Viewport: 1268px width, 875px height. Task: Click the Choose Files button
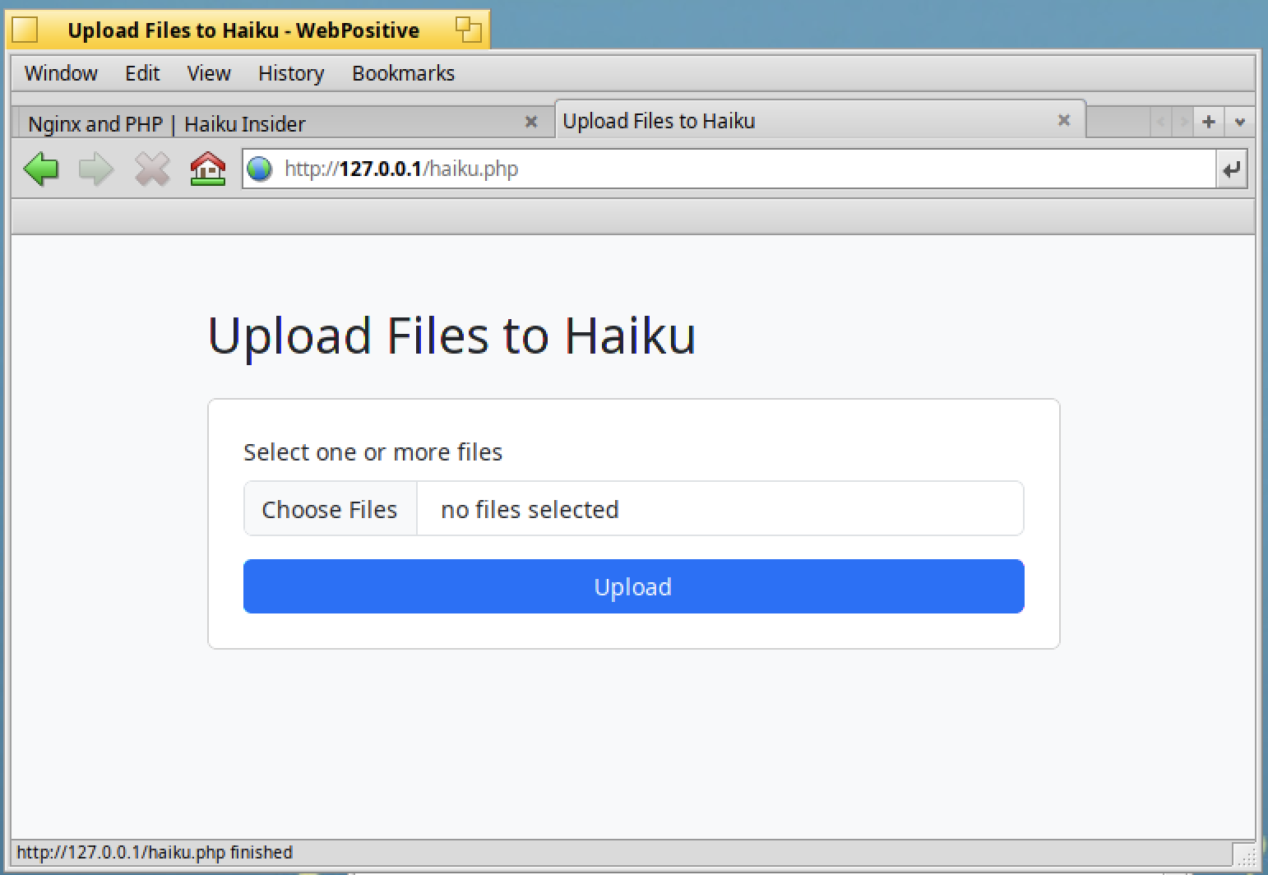coord(330,509)
